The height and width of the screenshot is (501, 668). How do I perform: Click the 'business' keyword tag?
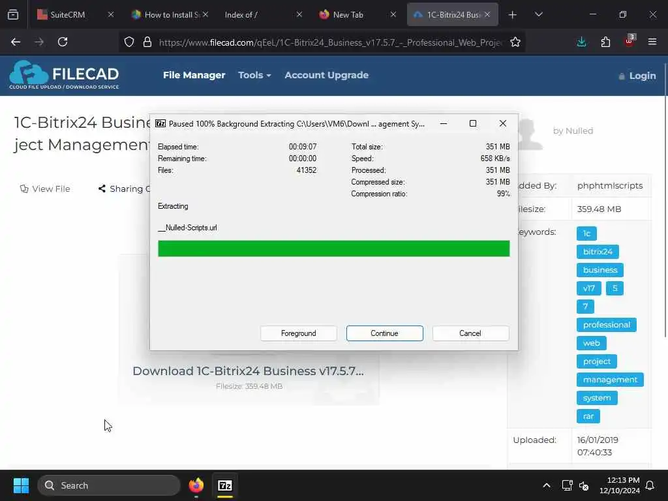(x=600, y=270)
